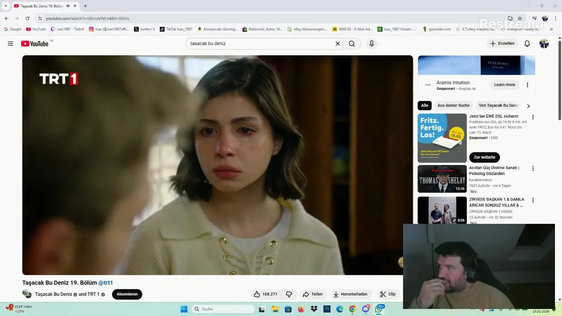
Task: Like the video with thumbs up
Action: coord(266,294)
